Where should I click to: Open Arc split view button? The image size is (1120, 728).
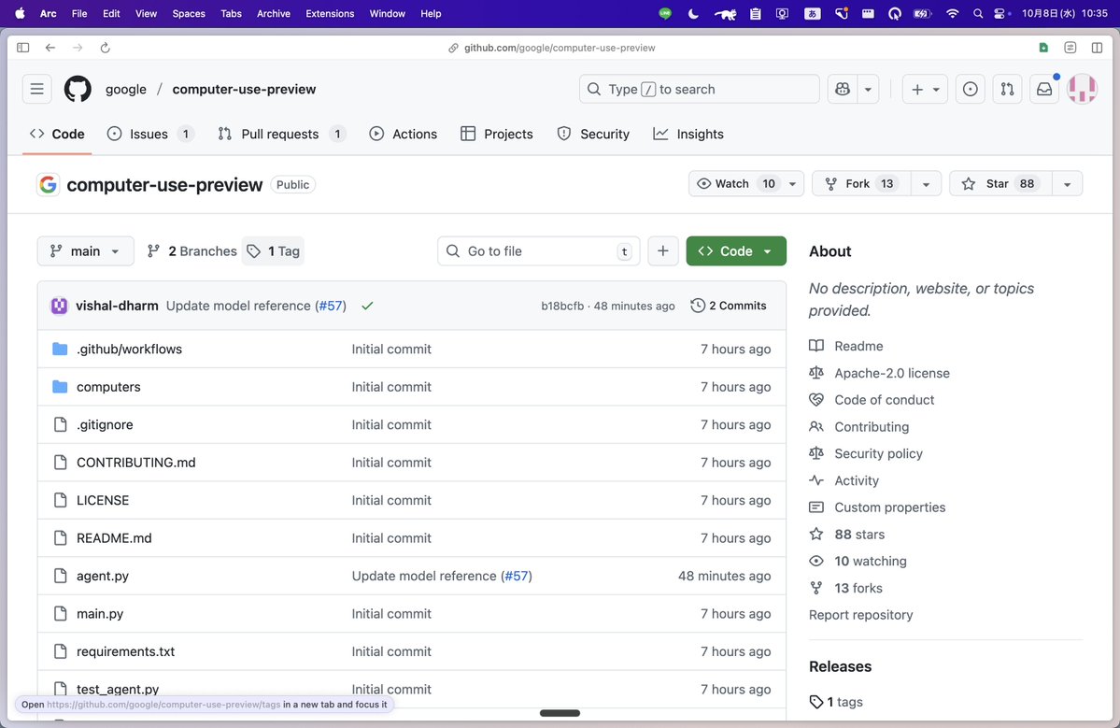point(1097,48)
